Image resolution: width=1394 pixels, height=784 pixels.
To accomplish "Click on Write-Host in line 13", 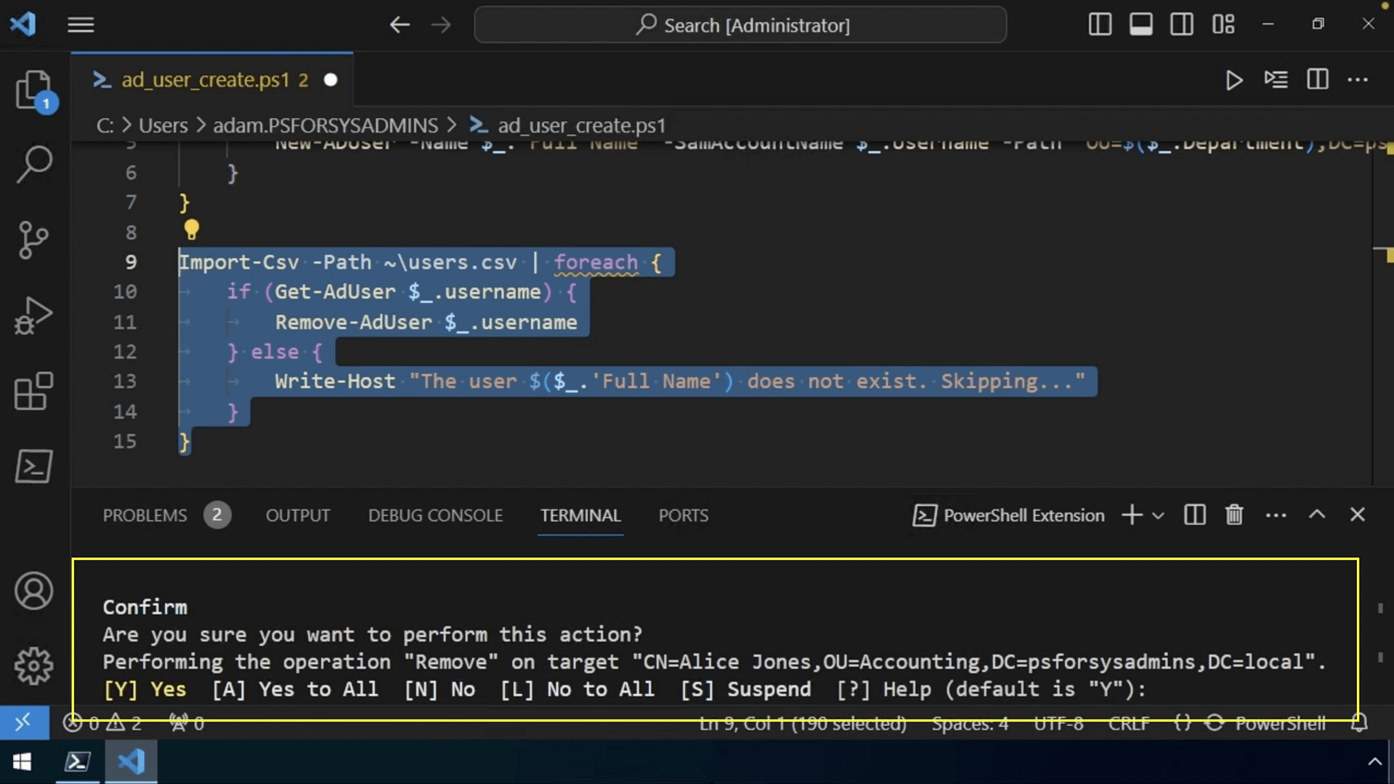I will point(335,381).
